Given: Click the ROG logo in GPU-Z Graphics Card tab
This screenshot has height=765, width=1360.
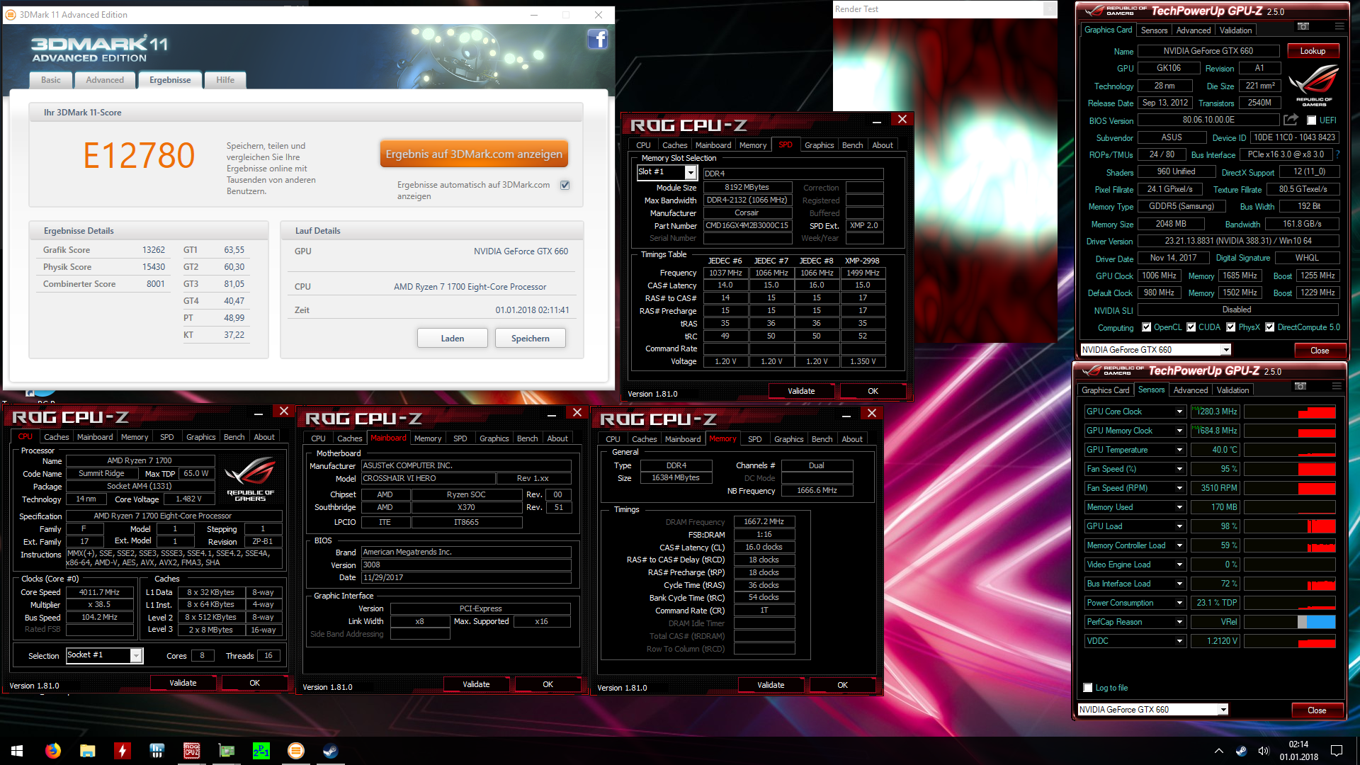Looking at the screenshot, I should (1314, 85).
